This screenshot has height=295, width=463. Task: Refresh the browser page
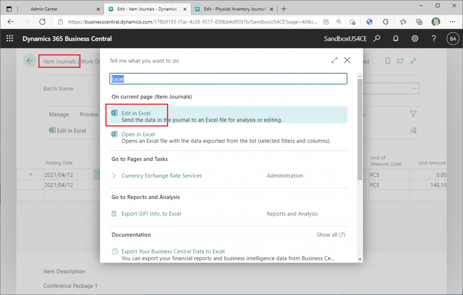42,22
